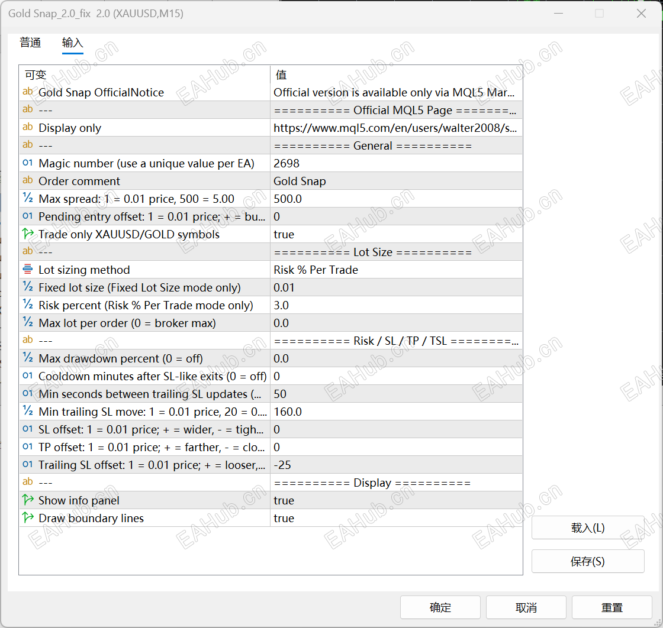Select the Max drawdown percent value field
The image size is (663, 628).
coord(396,358)
